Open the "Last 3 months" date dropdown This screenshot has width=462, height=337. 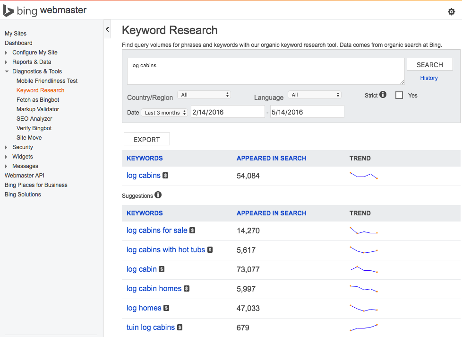click(164, 112)
